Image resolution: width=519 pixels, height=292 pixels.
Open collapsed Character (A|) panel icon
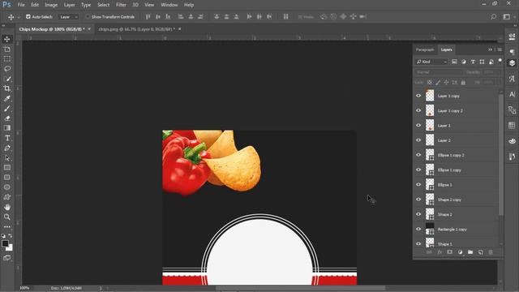point(512,94)
